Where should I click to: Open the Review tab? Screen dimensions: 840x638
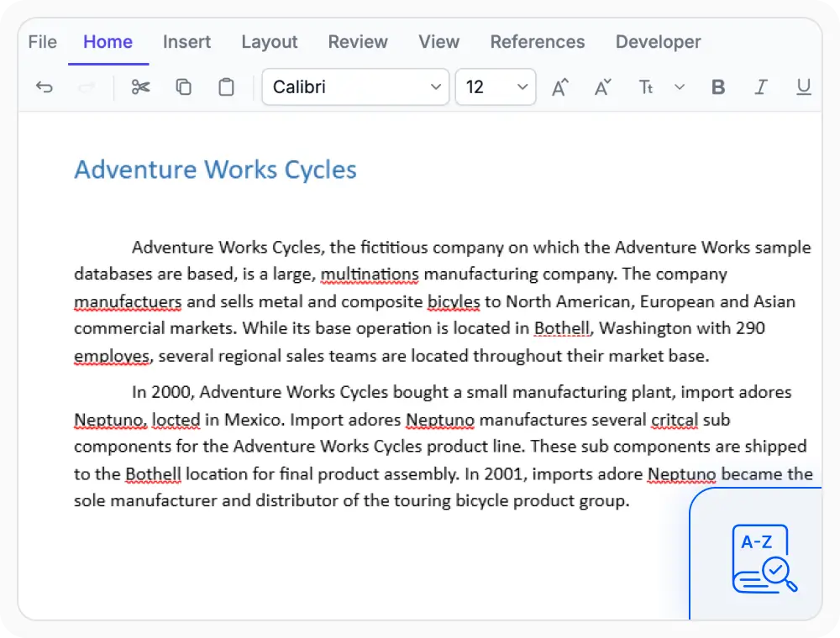[x=358, y=42]
